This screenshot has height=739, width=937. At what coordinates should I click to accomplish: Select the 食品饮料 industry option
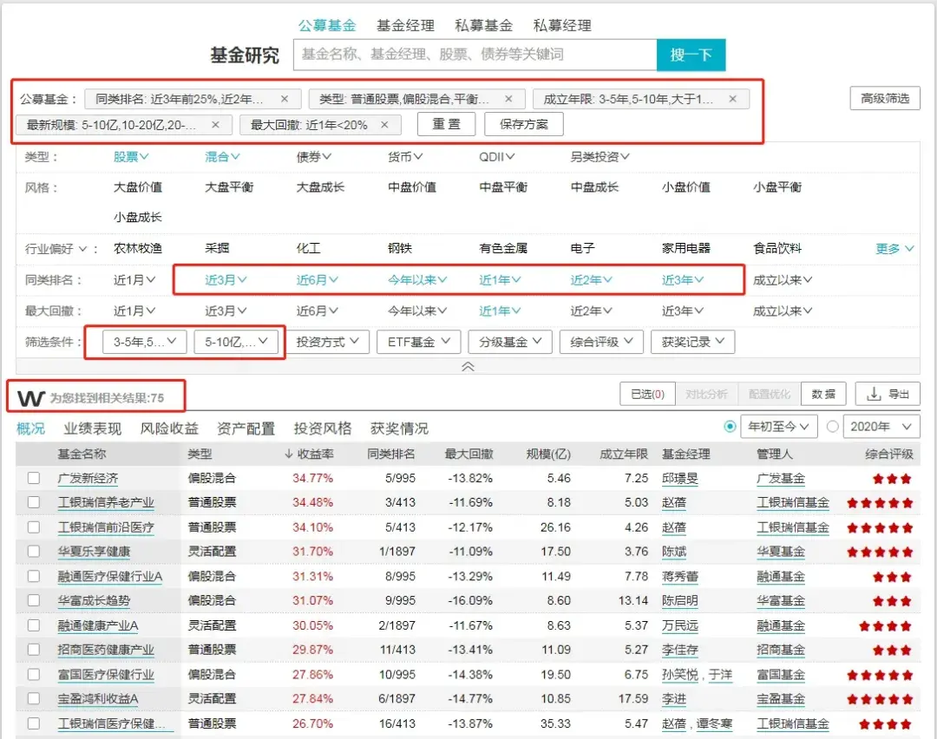777,249
